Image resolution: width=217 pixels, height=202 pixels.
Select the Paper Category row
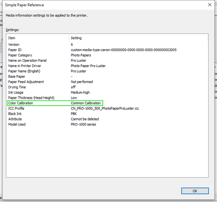tap(107, 55)
